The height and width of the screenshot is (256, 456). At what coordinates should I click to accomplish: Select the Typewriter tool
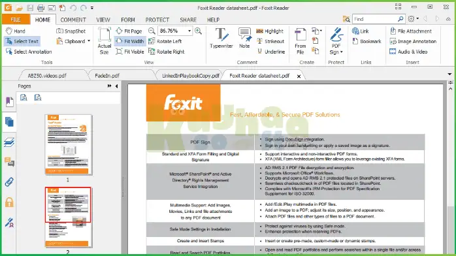(221, 38)
